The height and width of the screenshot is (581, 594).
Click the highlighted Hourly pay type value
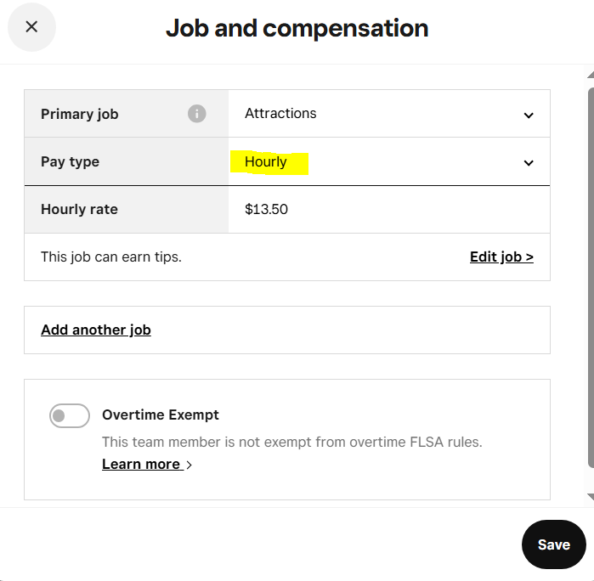[267, 161]
